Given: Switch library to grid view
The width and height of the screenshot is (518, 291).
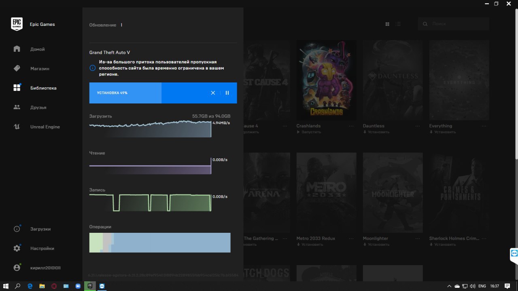Looking at the screenshot, I should 387,24.
